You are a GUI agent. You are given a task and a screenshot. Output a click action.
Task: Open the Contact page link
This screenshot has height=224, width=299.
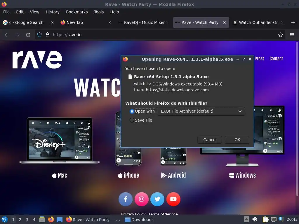(276, 59)
